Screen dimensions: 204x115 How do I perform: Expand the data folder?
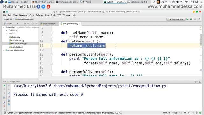point(6,34)
